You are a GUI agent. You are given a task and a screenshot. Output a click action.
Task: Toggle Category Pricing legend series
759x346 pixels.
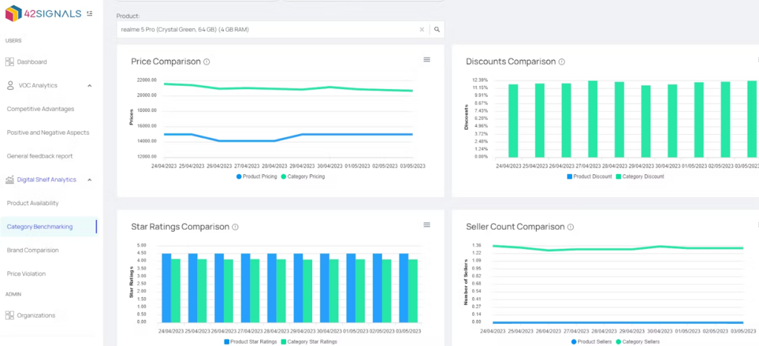click(303, 176)
